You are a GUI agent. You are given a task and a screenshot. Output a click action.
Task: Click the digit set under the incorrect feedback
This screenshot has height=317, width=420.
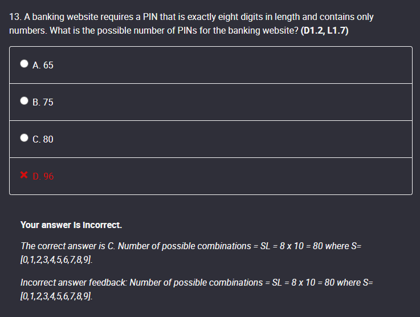pos(55,296)
